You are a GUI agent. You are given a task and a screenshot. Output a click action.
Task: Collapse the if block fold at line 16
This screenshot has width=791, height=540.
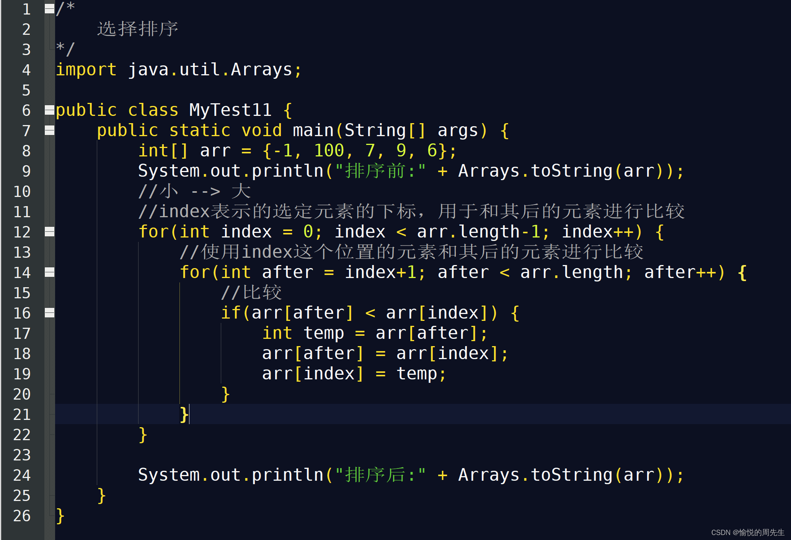pos(49,313)
